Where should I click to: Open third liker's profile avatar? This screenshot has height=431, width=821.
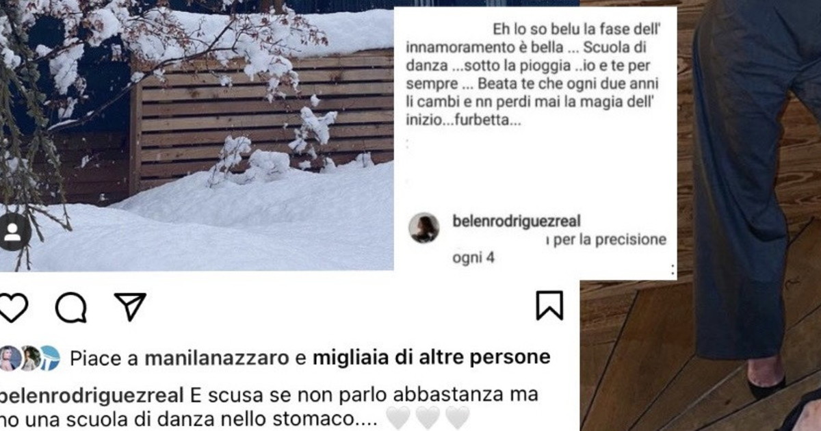click(x=50, y=358)
